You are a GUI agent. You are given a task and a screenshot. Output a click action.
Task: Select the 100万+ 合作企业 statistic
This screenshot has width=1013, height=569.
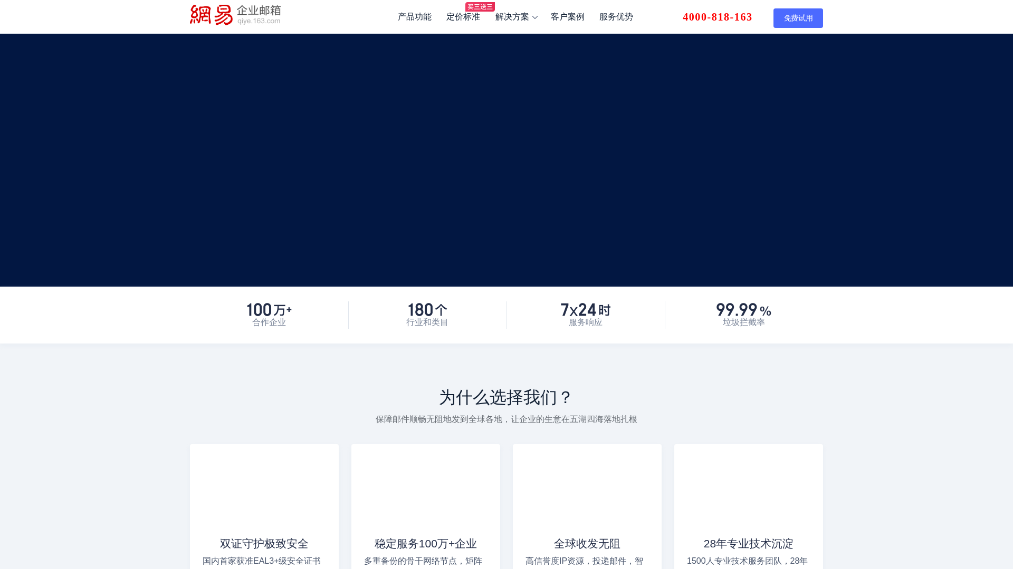point(269,315)
